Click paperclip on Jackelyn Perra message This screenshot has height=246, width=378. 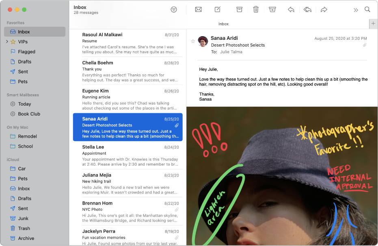(177, 237)
